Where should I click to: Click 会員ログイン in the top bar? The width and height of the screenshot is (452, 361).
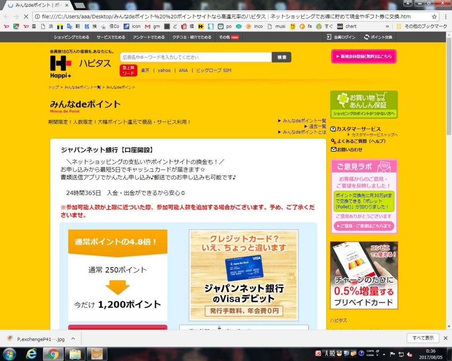coord(341,37)
